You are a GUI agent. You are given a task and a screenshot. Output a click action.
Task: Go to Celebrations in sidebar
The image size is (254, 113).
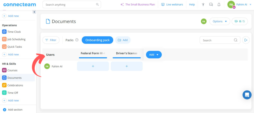(x=15, y=85)
